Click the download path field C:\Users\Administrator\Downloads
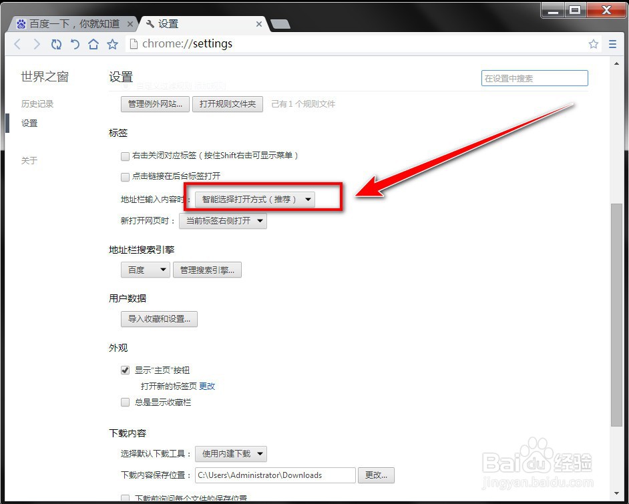Screen dimensions: 629x504 point(275,475)
